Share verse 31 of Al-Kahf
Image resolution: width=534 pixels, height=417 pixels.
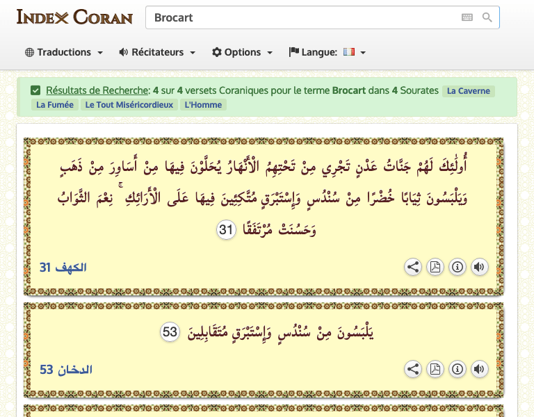[x=413, y=267]
